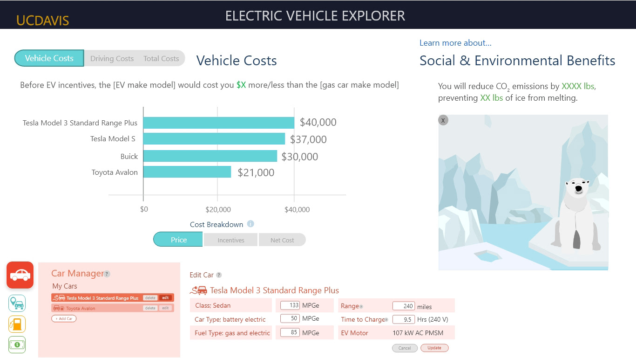Click the 'Social & Environmental Benefits' heading
This screenshot has width=636, height=358.
(517, 61)
